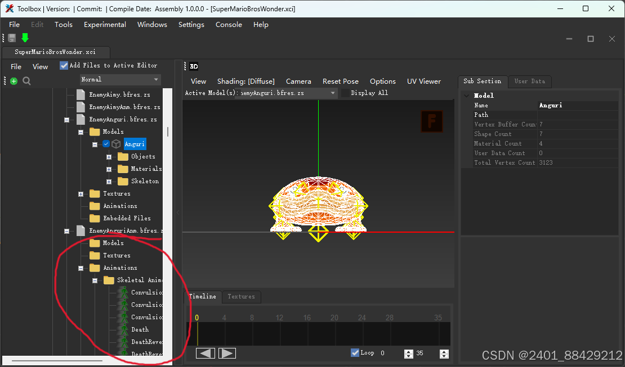Collapse the EnemyAnguri.bfres.zs tree node
Image resolution: width=625 pixels, height=367 pixels.
click(x=67, y=120)
